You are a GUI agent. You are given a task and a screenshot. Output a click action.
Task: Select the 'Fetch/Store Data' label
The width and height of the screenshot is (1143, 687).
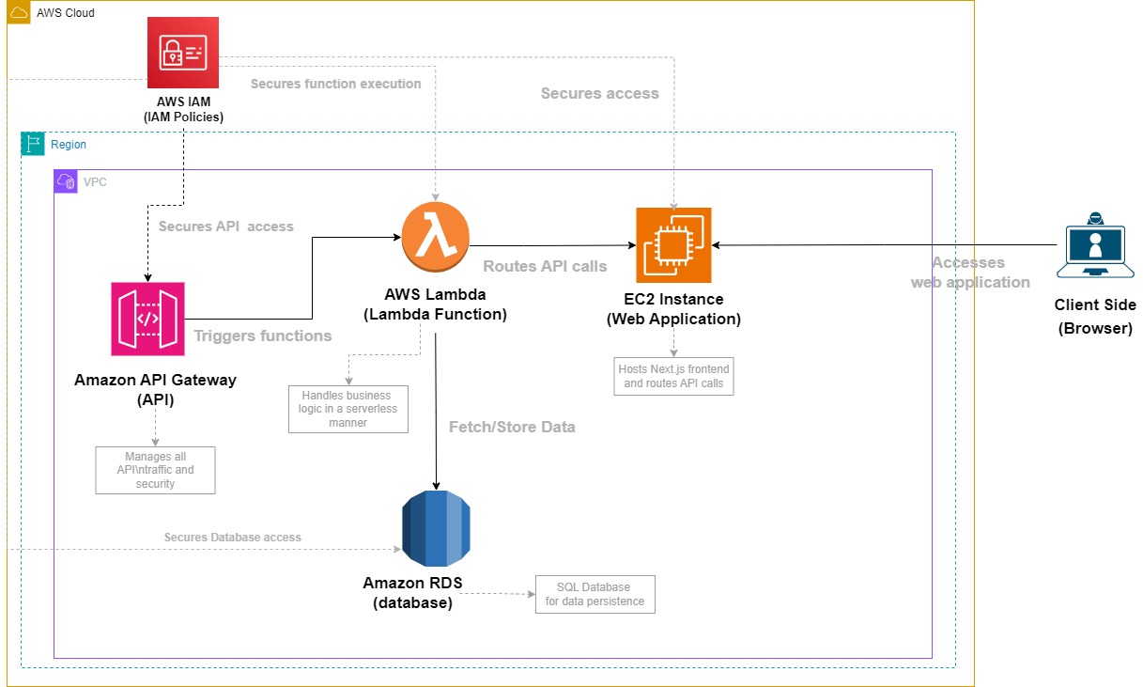[x=513, y=427]
